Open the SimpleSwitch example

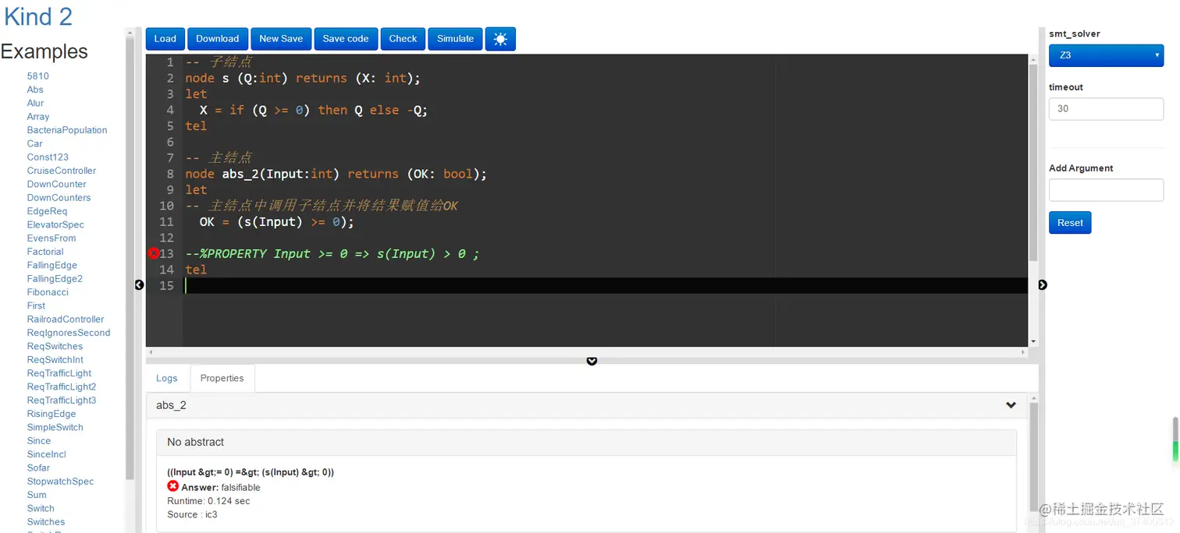(x=55, y=427)
